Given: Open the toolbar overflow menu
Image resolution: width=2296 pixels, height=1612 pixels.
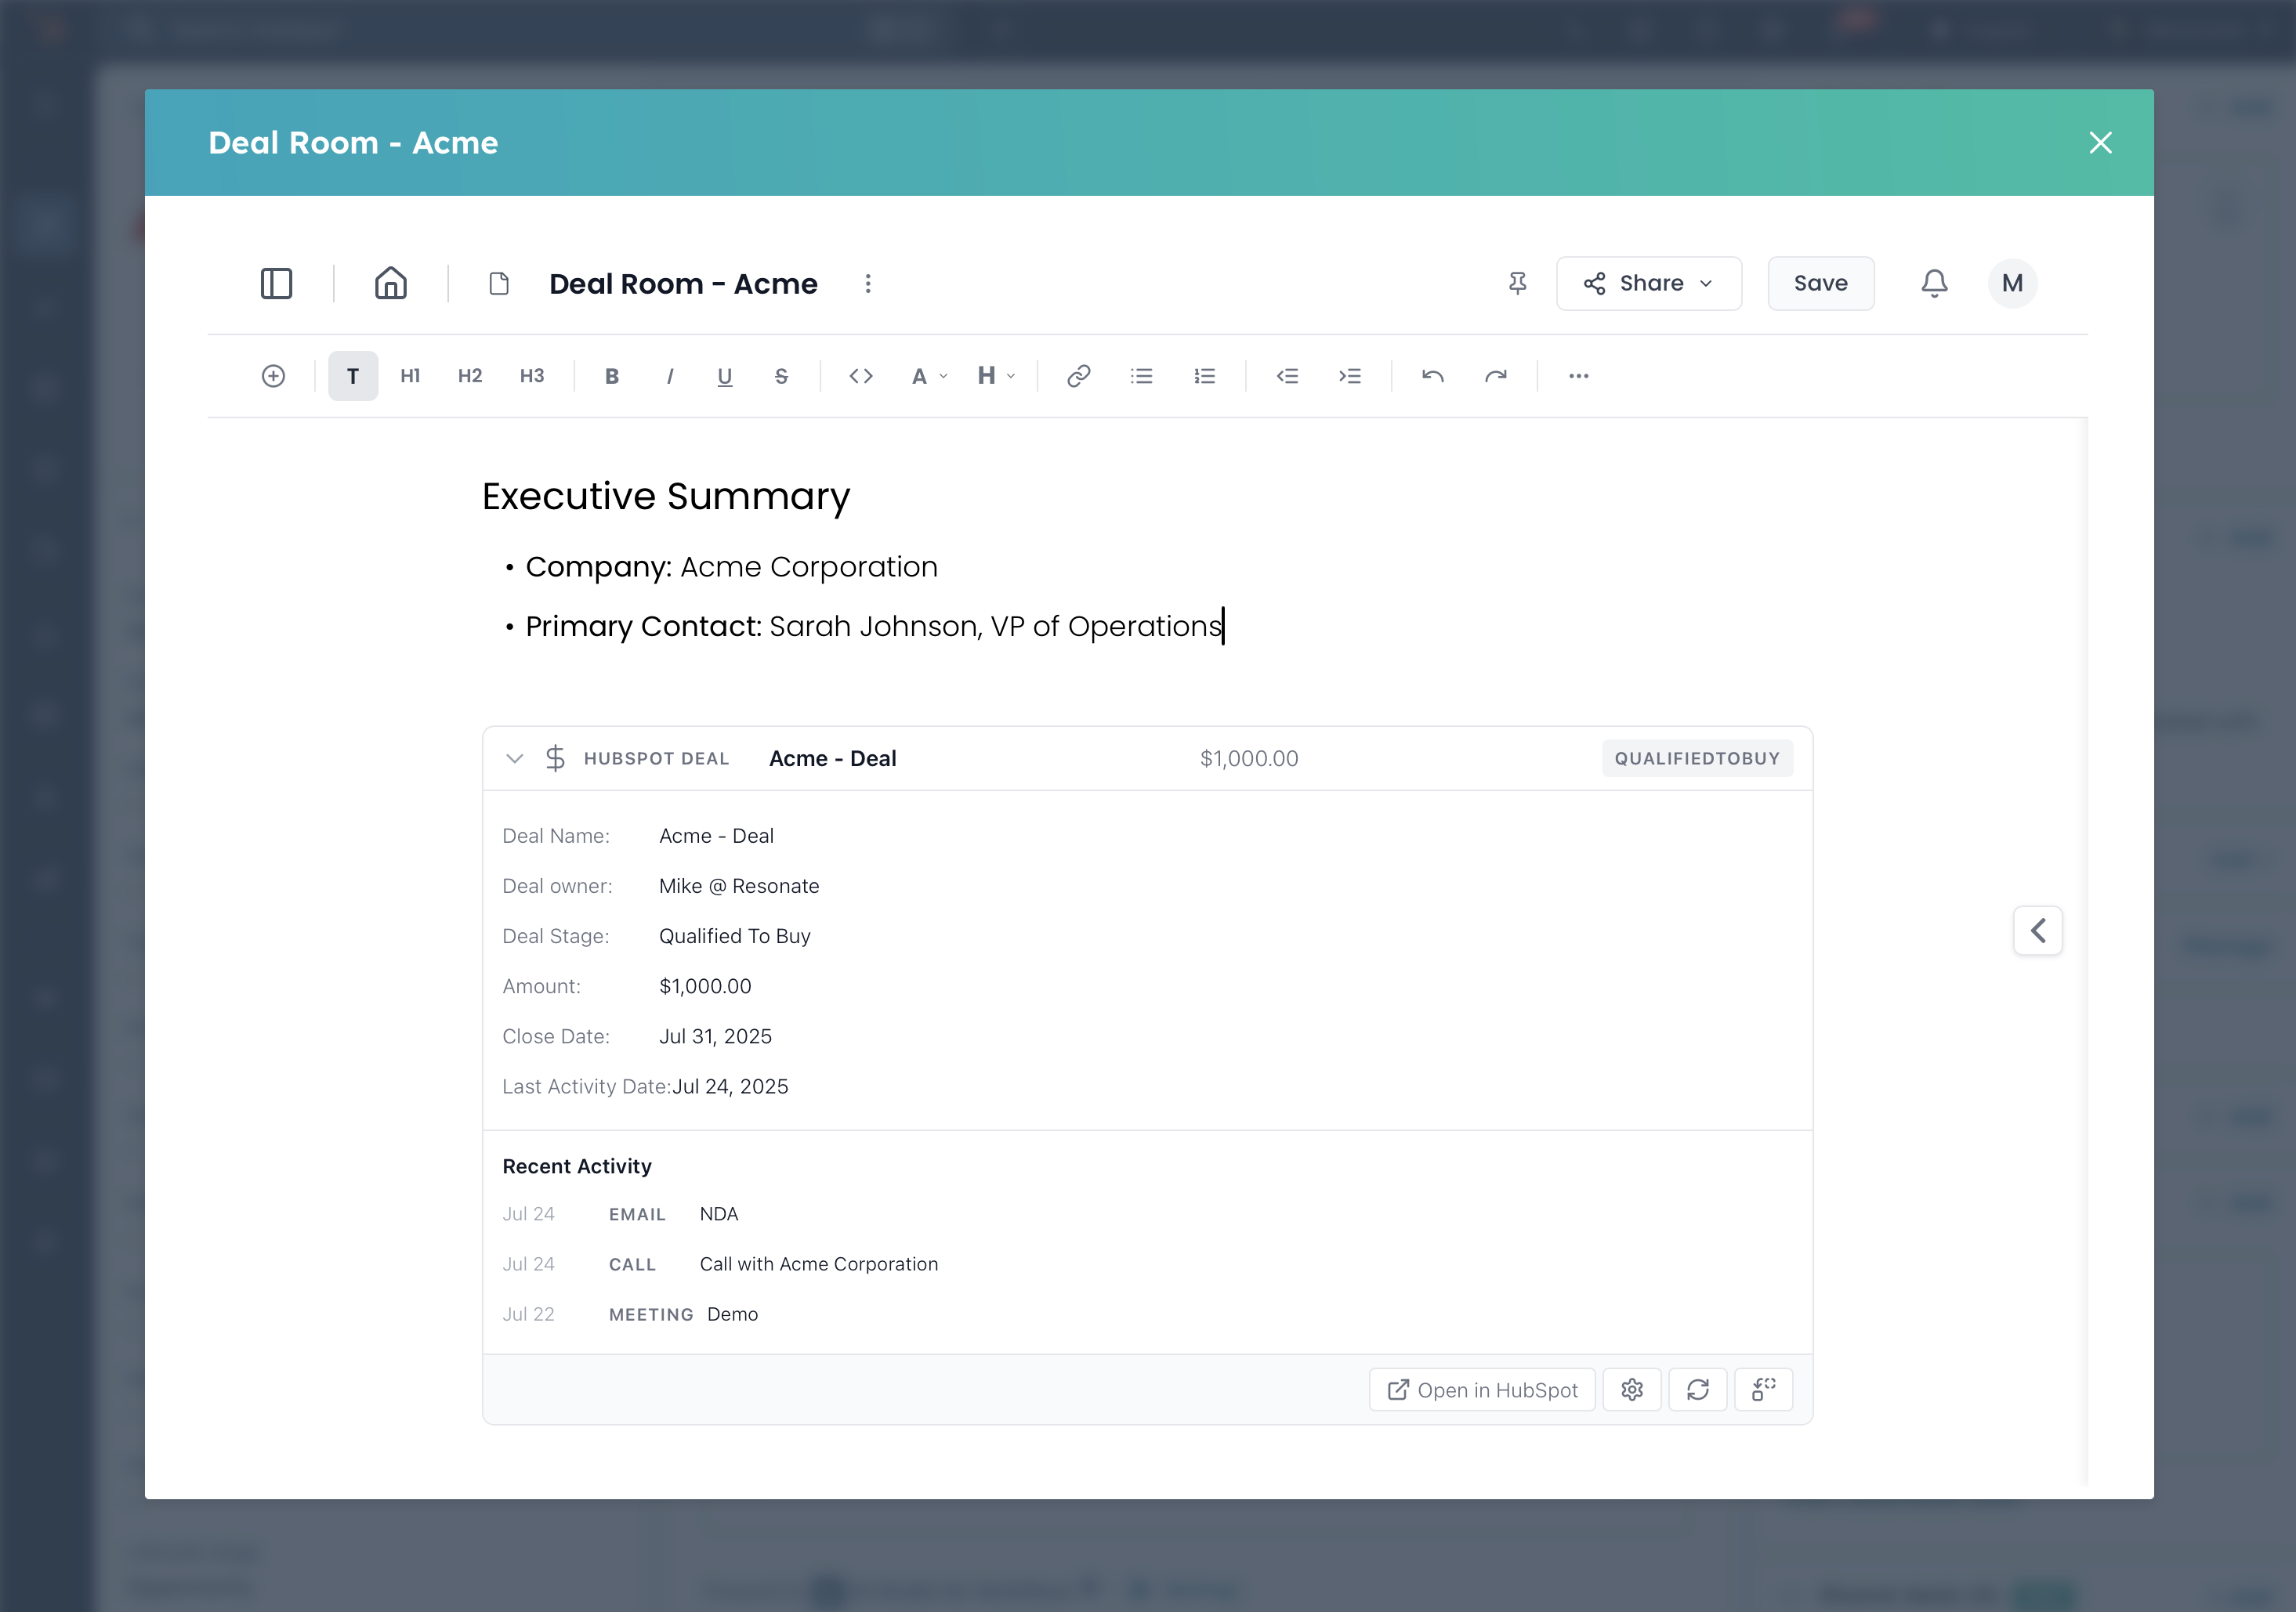Looking at the screenshot, I should click(1578, 376).
